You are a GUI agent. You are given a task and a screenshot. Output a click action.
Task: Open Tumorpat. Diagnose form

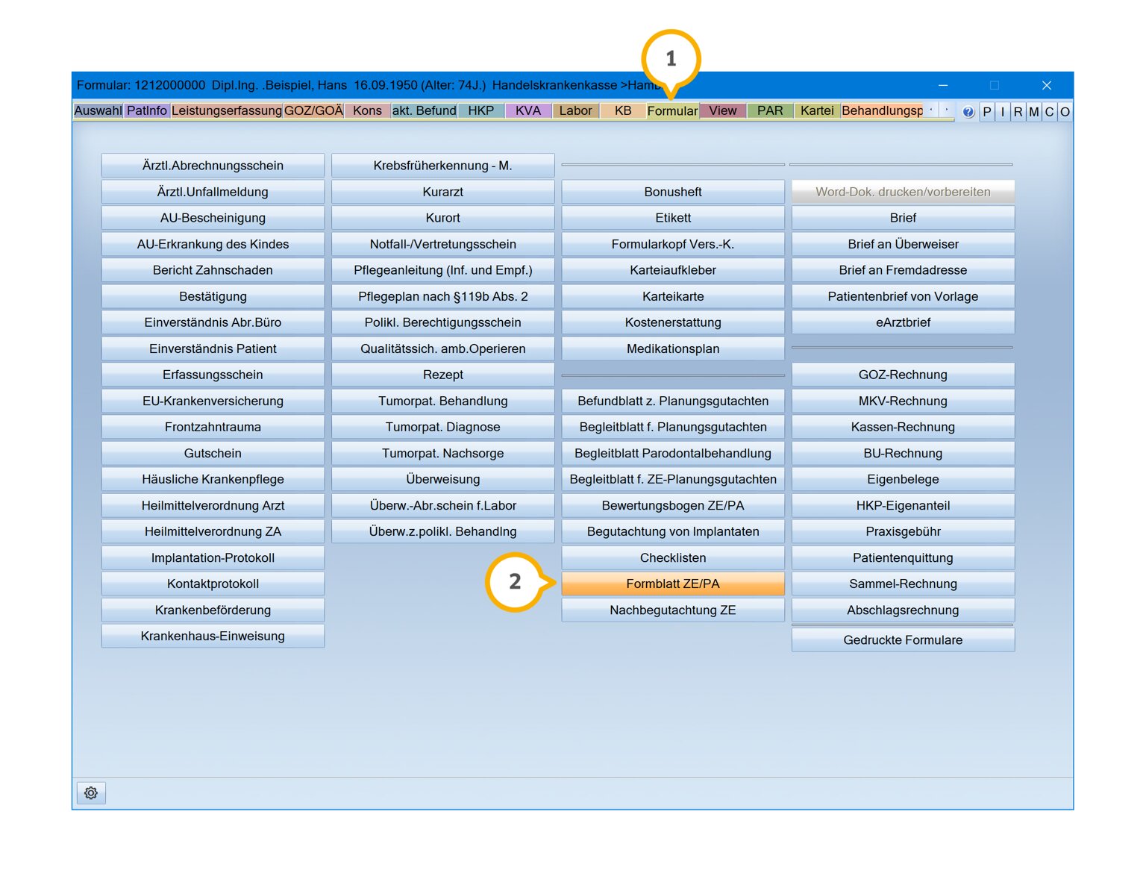click(443, 427)
